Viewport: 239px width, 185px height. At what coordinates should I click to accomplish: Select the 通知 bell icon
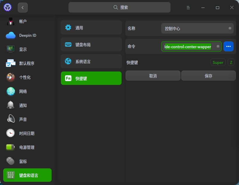tap(10, 105)
